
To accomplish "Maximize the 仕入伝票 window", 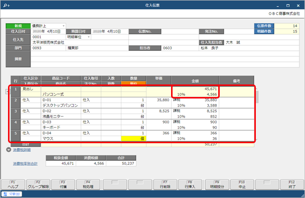I will pyautogui.click(x=288, y=6).
